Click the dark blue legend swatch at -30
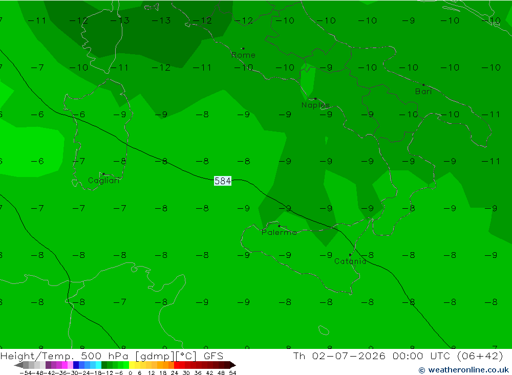The image size is (512, 375). tap(76, 365)
